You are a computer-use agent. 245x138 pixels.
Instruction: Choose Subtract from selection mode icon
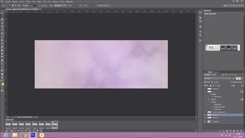16,5
